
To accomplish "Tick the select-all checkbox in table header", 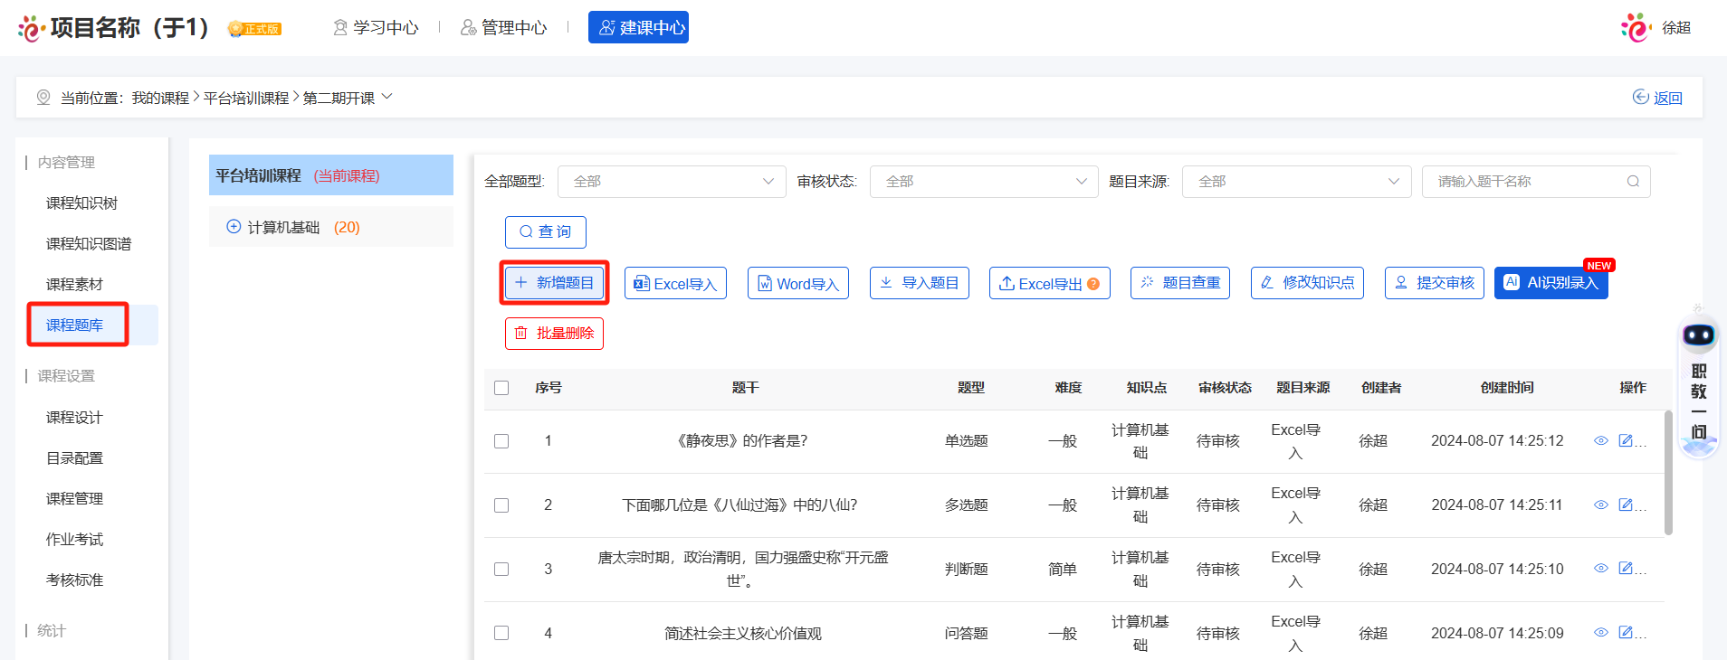I will pos(501,388).
